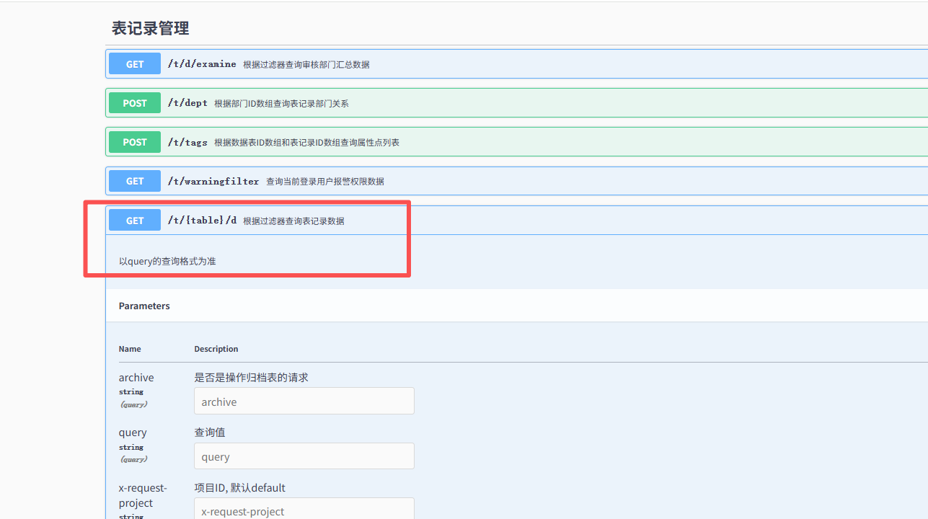928x519 pixels.
Task: Click GET badge of /t/warningfilter endpoint
Action: click(135, 181)
